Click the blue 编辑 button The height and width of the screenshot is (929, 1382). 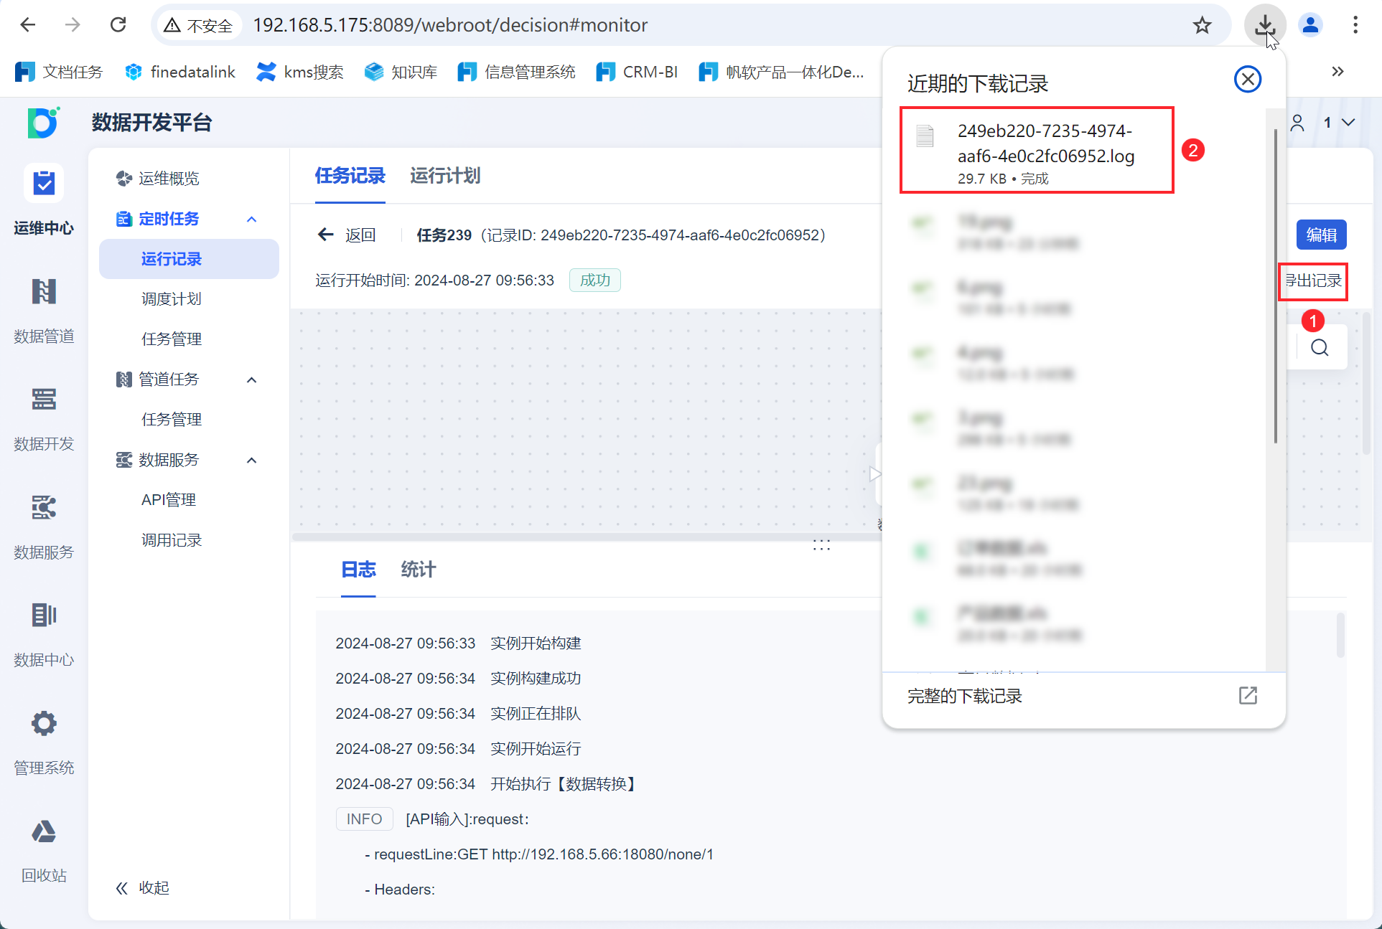[1321, 235]
